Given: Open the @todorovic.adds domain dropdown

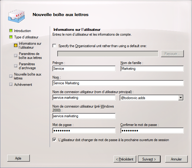Looking at the screenshot, I should (x=181, y=98).
